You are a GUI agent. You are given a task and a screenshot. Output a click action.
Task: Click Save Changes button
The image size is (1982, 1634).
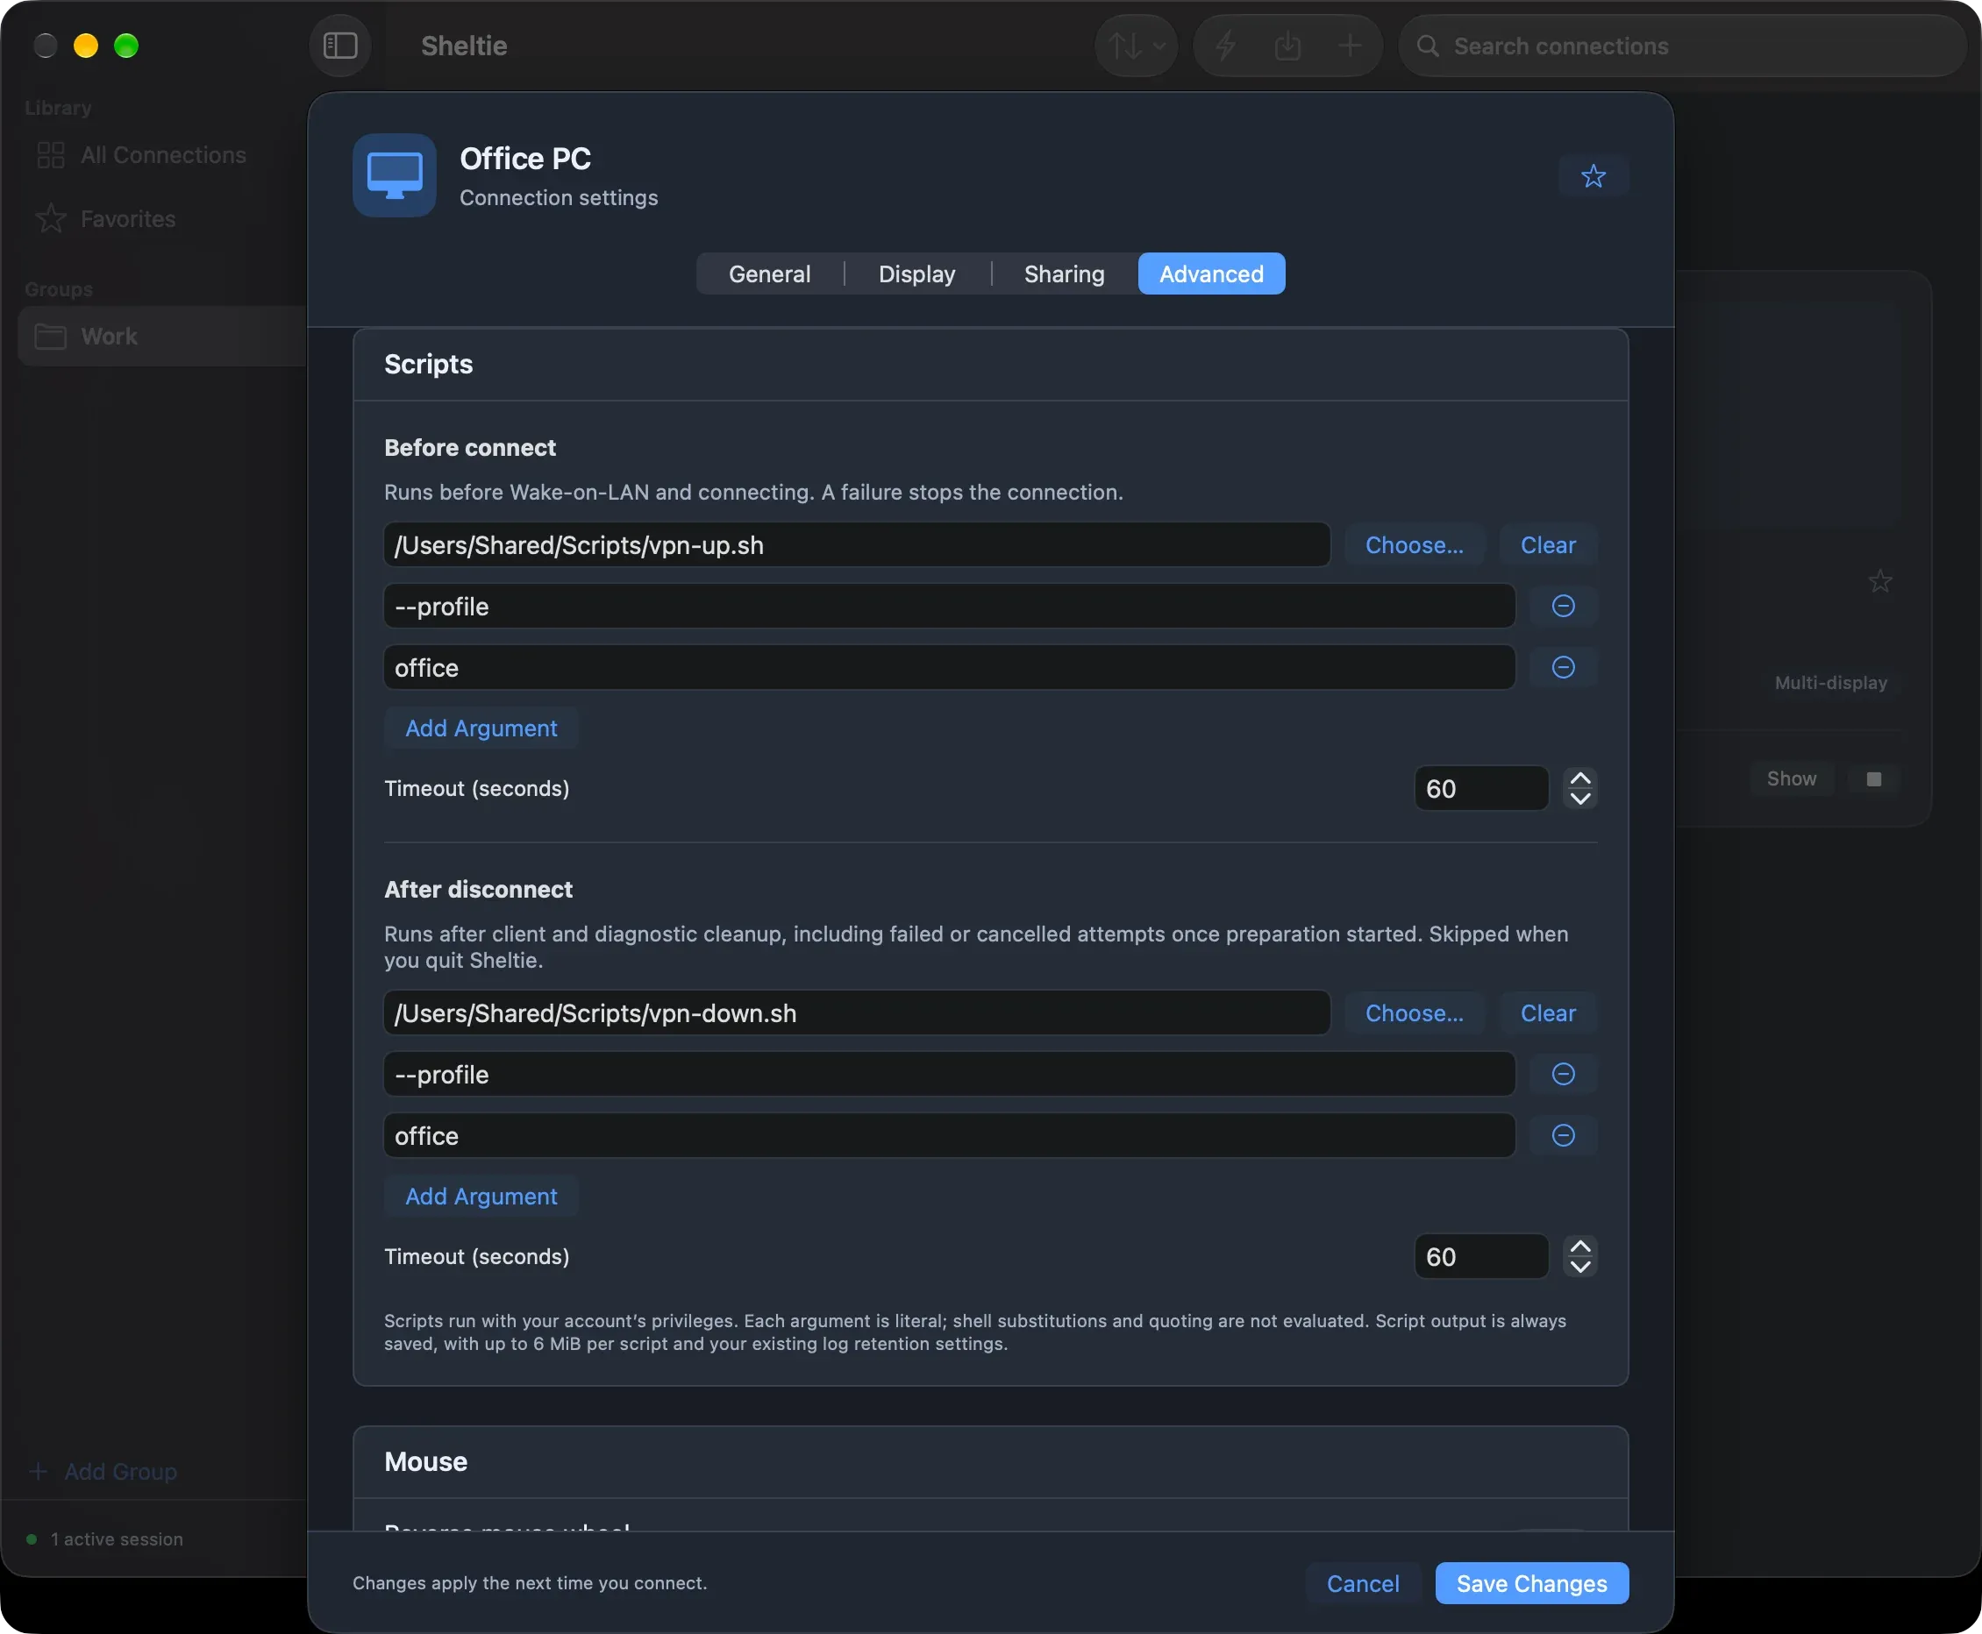click(1531, 1584)
